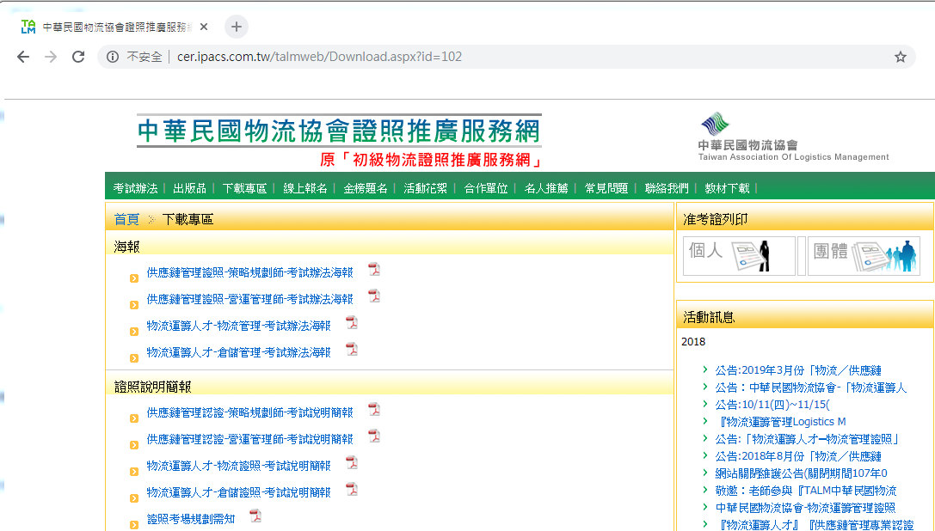Close the 中華民國物流協會 tab
This screenshot has width=935, height=531.
[204, 27]
